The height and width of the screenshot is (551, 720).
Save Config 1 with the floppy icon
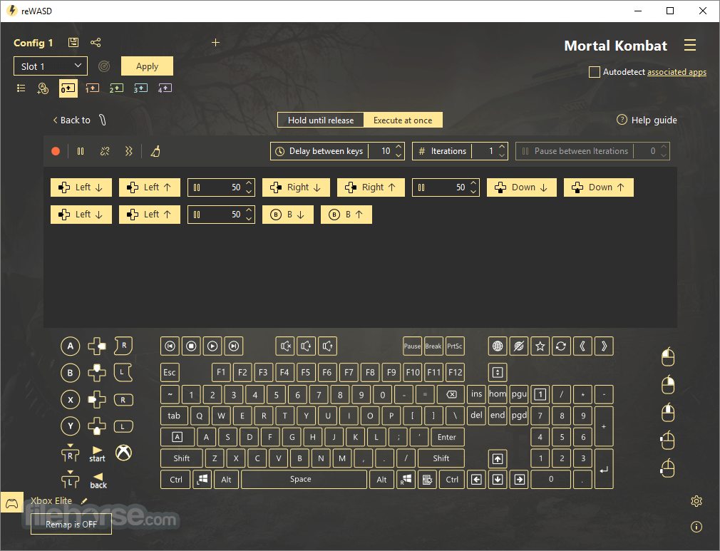pos(73,43)
